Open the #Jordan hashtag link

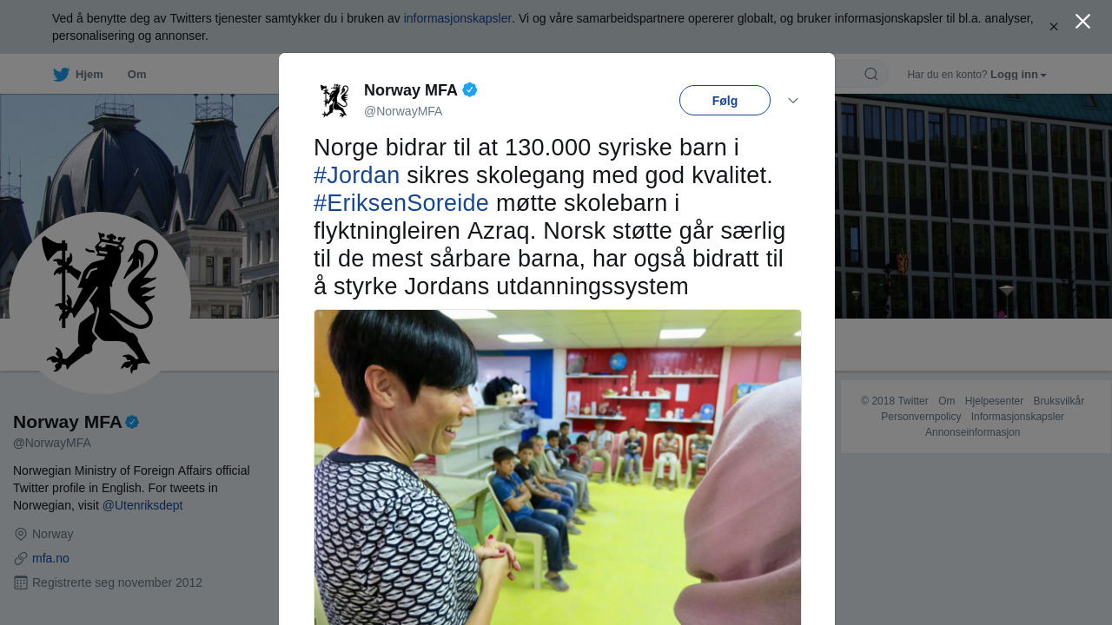click(356, 175)
